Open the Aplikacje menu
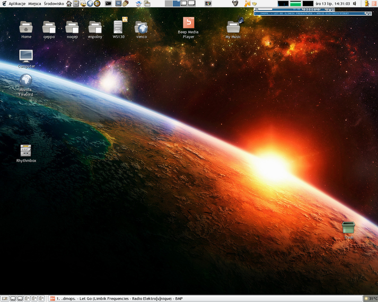Screen dimensions: 378x302 click(x=17, y=4)
